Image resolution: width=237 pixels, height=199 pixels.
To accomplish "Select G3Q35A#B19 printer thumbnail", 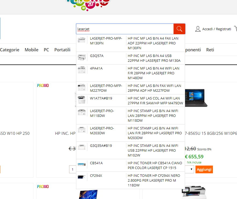I will (82, 147).
